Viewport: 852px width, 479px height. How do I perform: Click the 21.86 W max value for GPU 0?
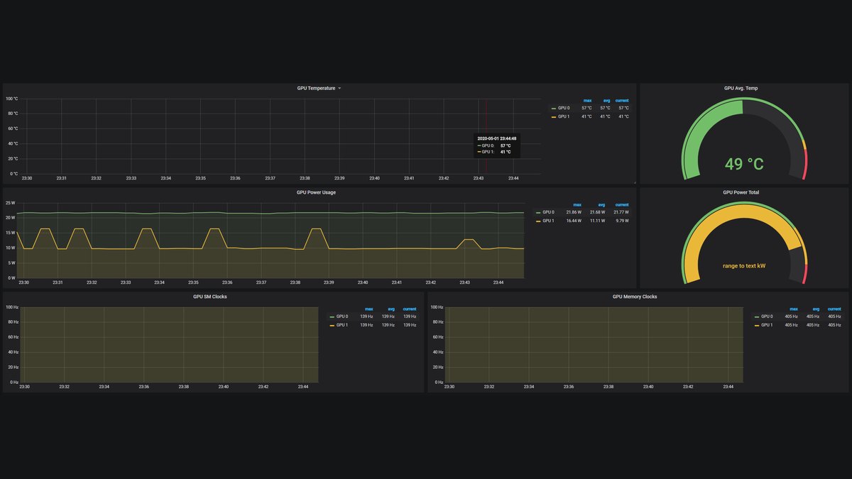click(x=574, y=212)
